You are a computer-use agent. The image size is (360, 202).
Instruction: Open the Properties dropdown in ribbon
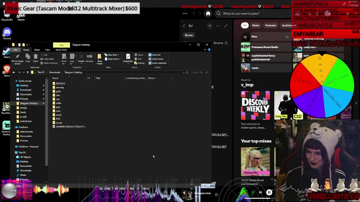coord(128,63)
